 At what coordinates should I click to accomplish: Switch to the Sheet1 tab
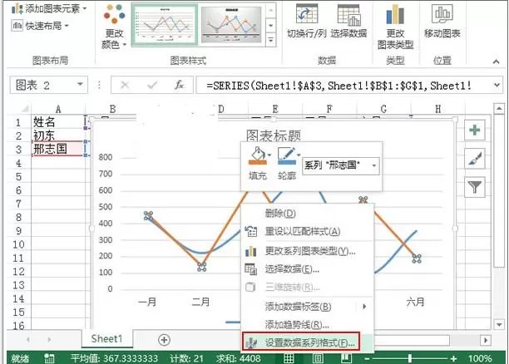pyautogui.click(x=106, y=339)
